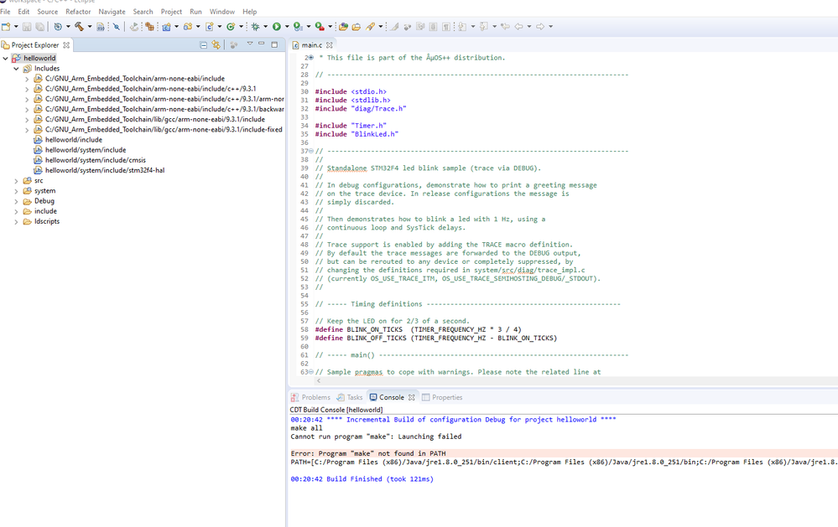
Task: Switch to the Problems tab
Action: click(x=310, y=397)
